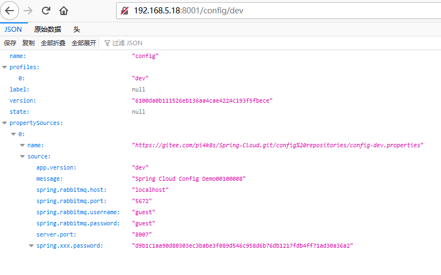The image size is (441, 275).
Task: Select the message key
Action: click(50, 178)
